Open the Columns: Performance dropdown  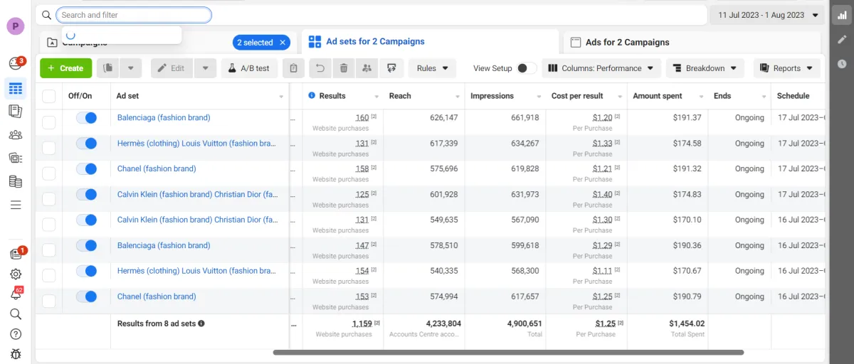[x=601, y=68]
